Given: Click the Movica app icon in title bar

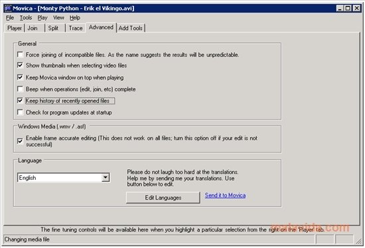Looking at the screenshot, I should point(8,9).
